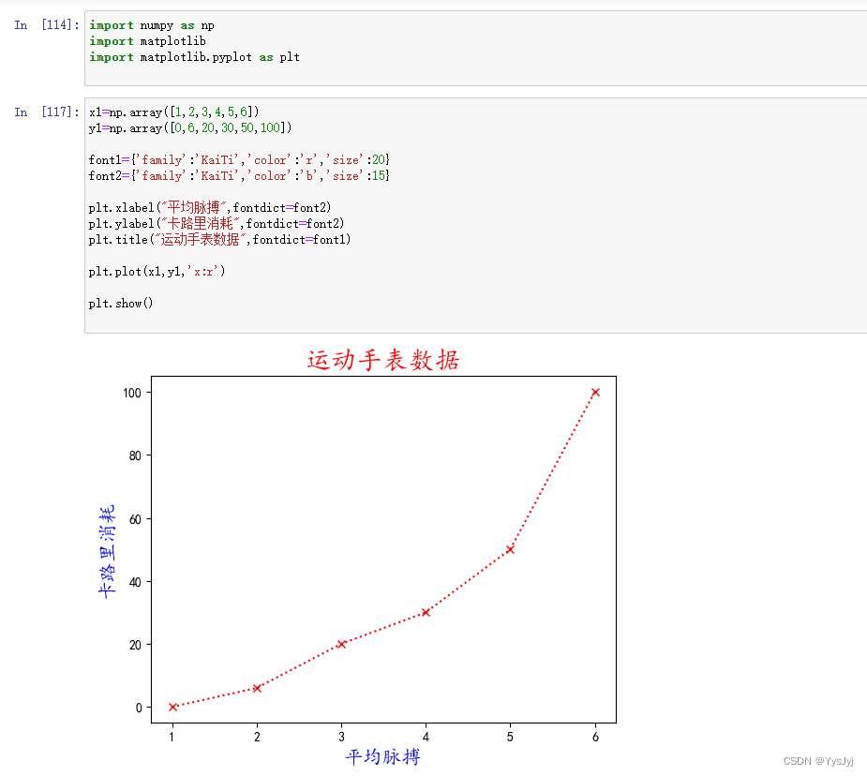Click the red x marker at x=5

pyautogui.click(x=510, y=549)
